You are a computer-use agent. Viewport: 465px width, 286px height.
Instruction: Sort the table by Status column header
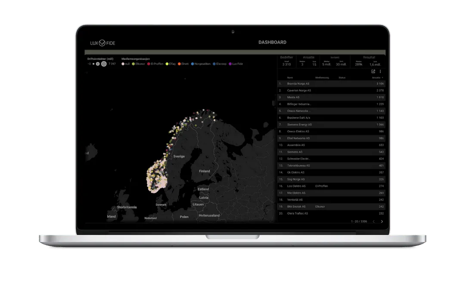click(x=342, y=78)
